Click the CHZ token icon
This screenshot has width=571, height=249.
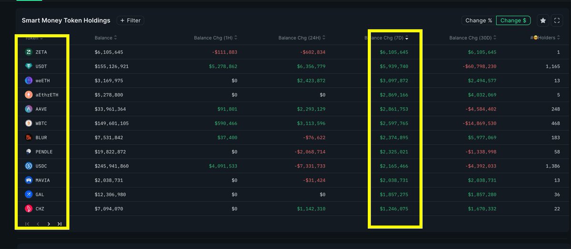click(x=28, y=209)
